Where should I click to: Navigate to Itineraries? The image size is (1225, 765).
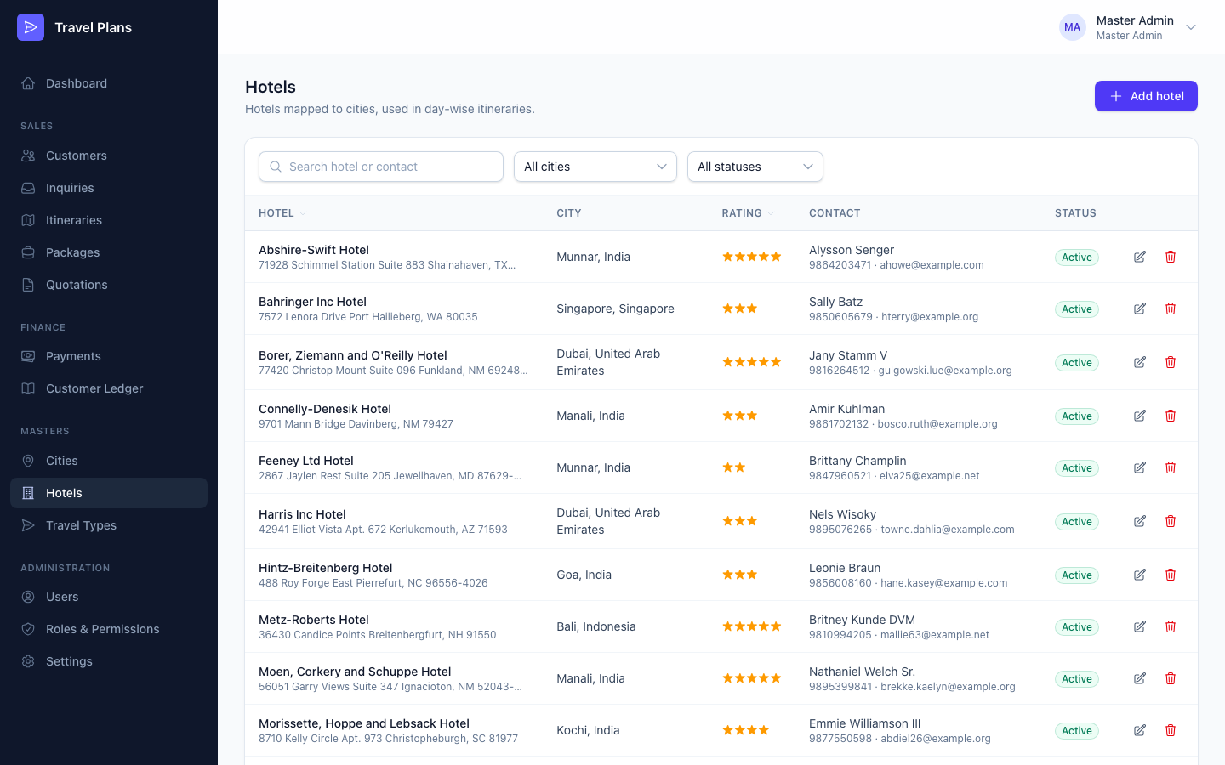[109, 220]
